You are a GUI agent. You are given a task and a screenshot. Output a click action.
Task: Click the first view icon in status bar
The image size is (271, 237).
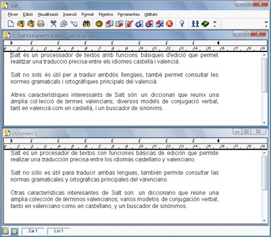[6, 231]
